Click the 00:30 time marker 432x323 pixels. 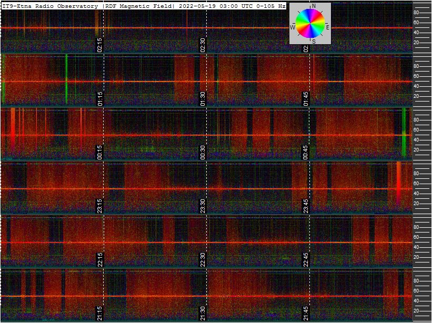(203, 152)
